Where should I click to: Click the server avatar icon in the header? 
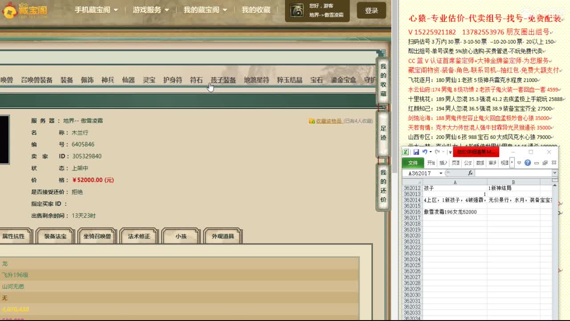coord(297,10)
